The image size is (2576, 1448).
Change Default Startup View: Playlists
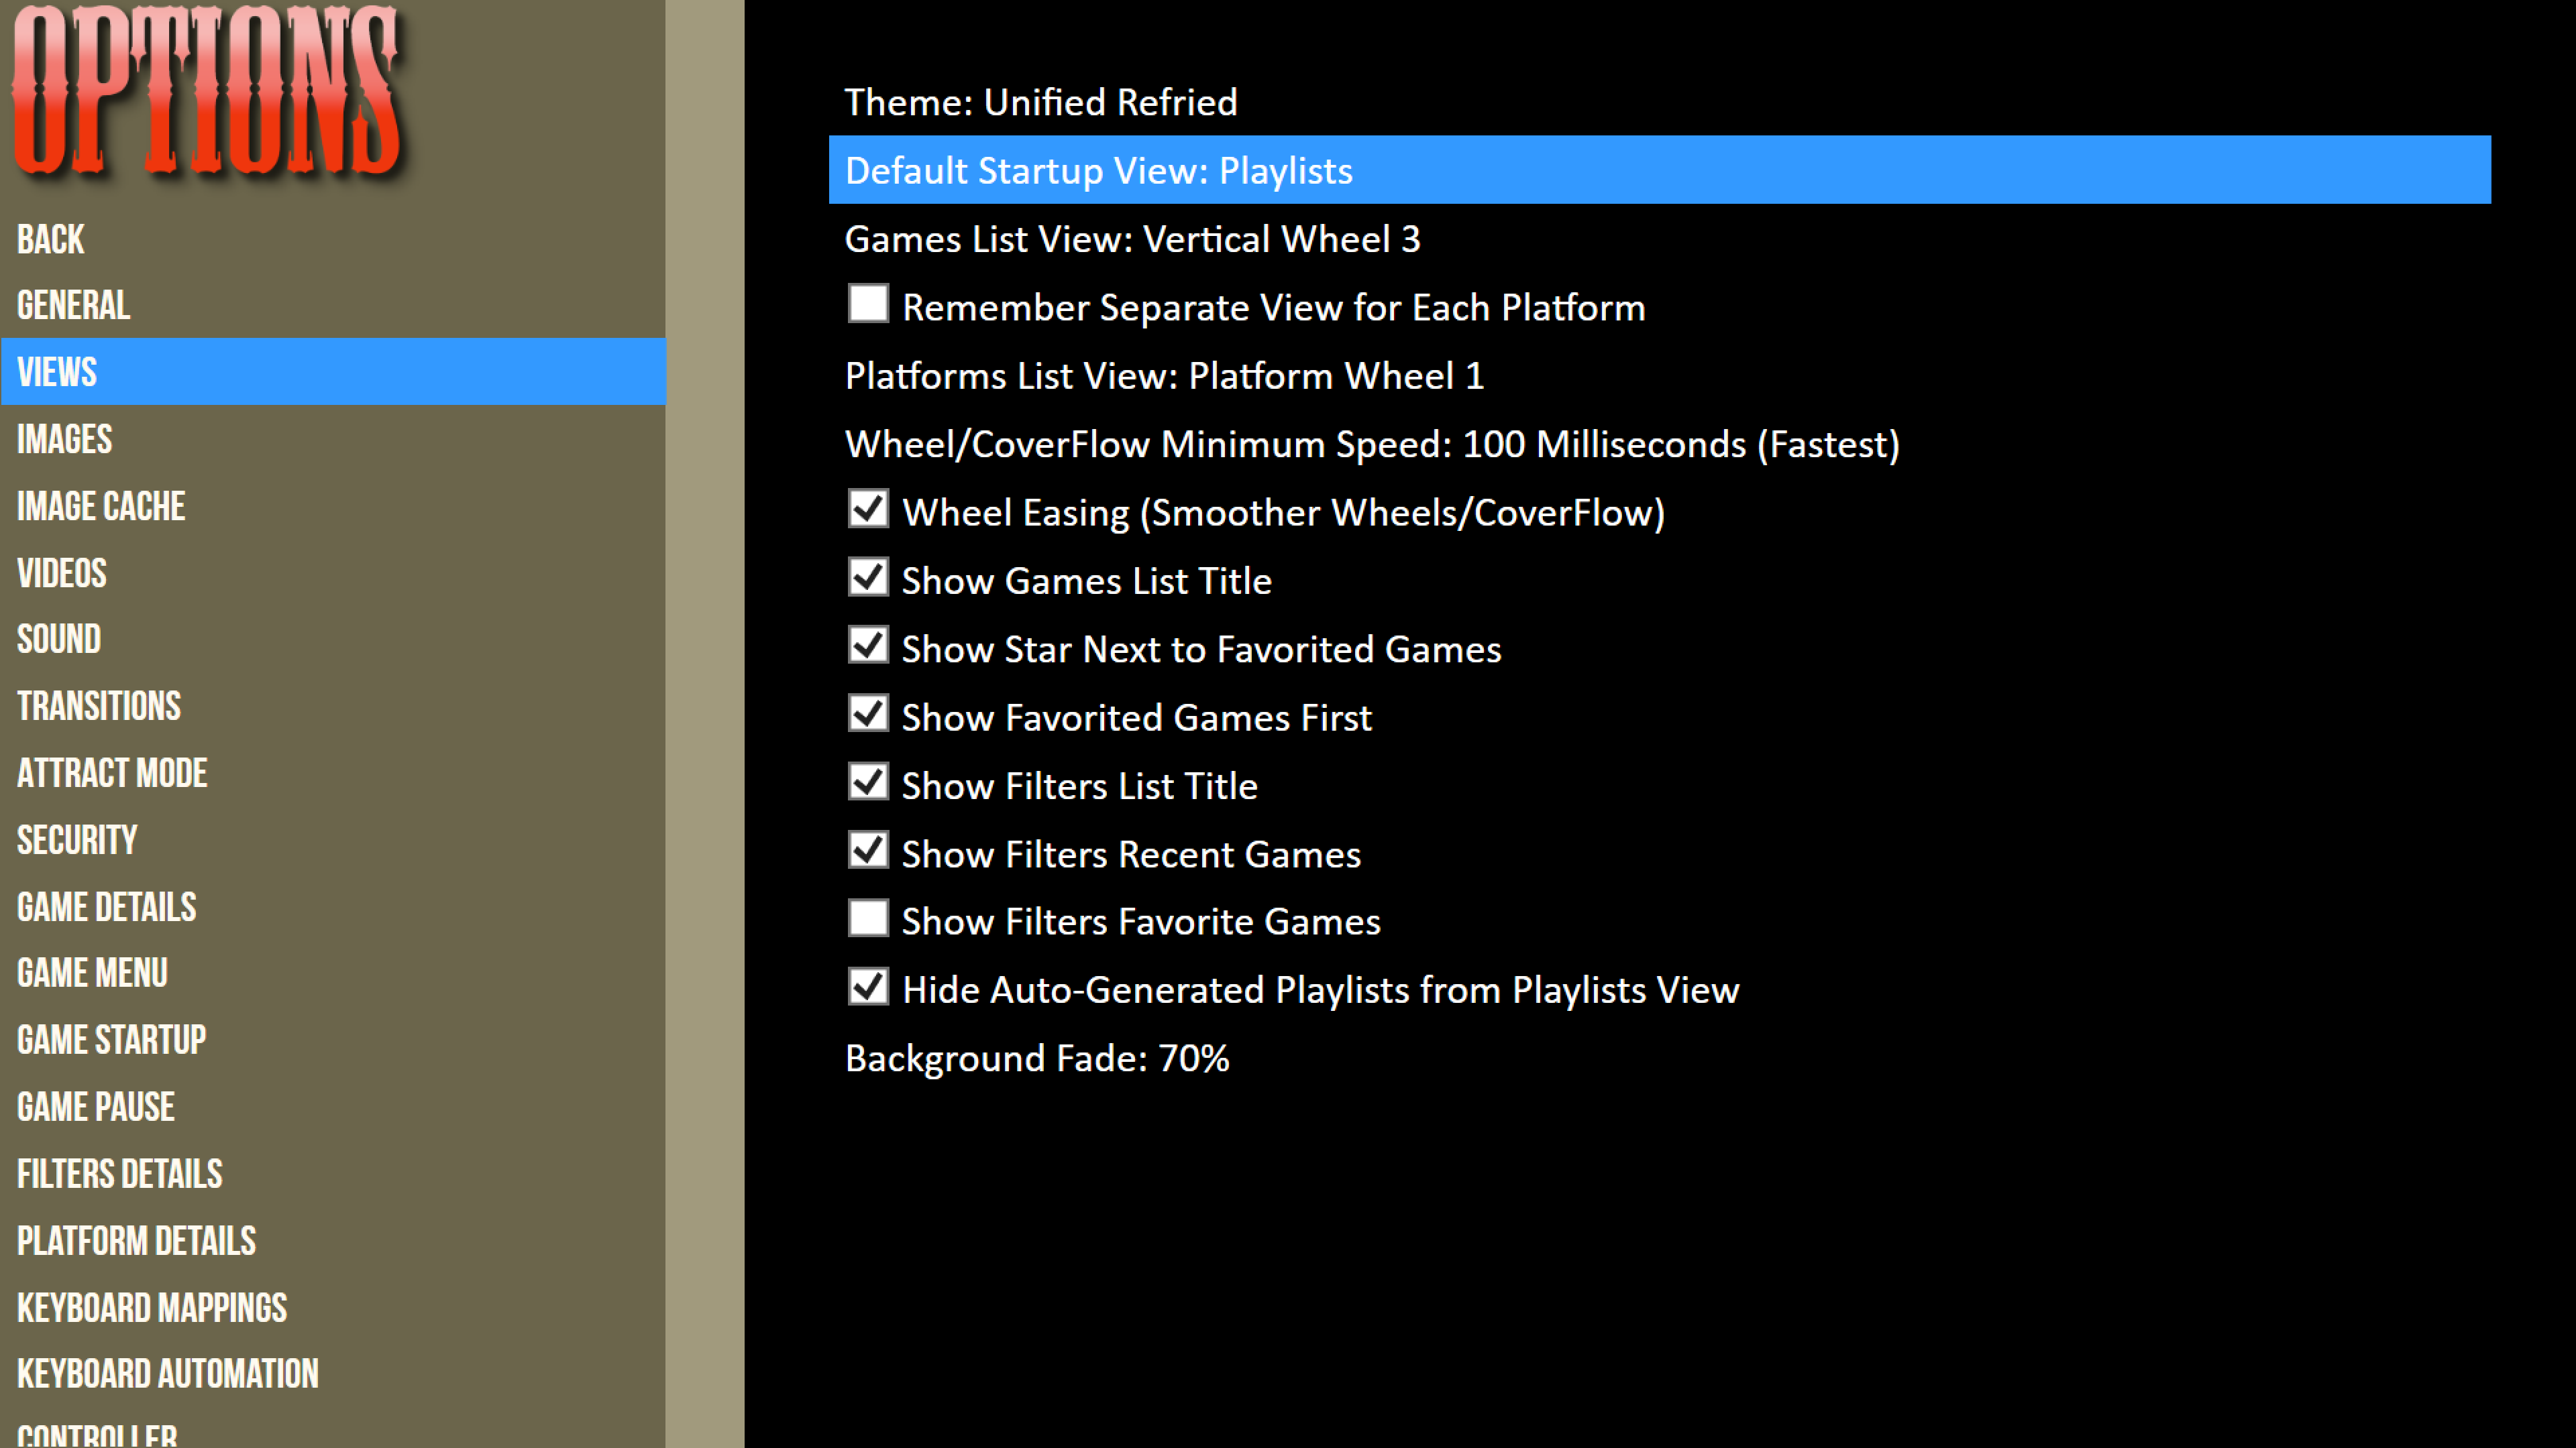1659,170
